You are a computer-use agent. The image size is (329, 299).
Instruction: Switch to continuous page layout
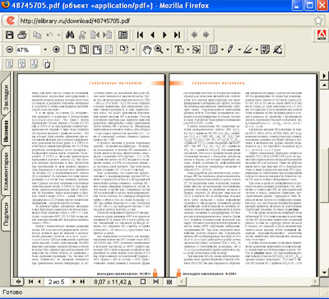(156, 282)
